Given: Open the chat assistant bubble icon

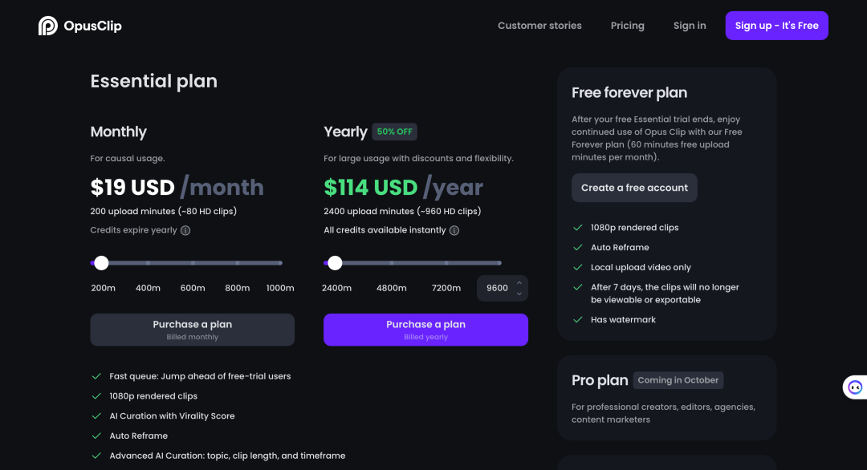Looking at the screenshot, I should click(855, 387).
